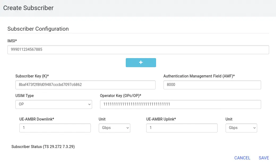Click the Subscriber Status (TS 29.272 7.3.29) text
276x166 pixels.
click(x=43, y=147)
